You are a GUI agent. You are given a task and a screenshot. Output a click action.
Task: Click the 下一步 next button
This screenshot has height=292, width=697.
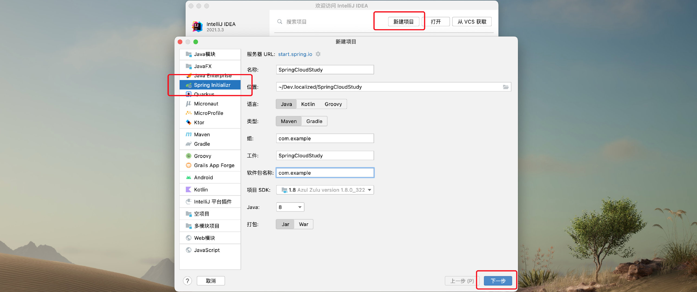(x=498, y=281)
